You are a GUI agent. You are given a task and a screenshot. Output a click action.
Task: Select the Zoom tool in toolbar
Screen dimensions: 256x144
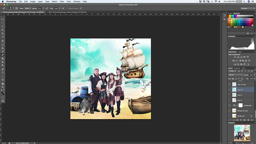(x=3, y=87)
